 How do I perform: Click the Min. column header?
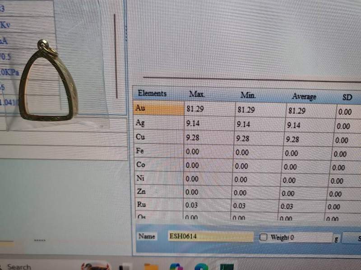248,95
